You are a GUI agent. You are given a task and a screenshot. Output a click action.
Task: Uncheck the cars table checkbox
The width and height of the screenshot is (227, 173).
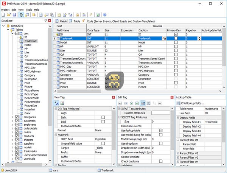(17, 33)
